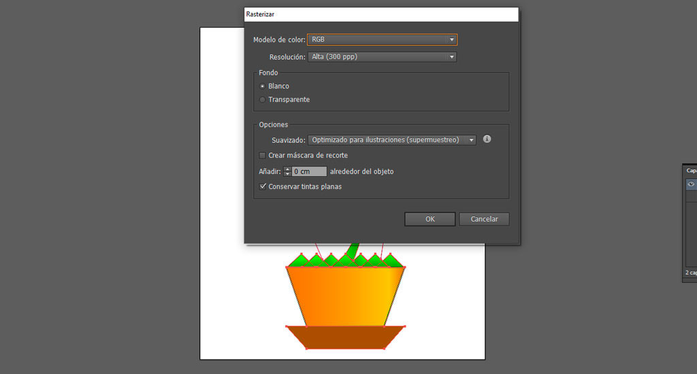Increase Añadir value with up arrow
The height and width of the screenshot is (374, 697).
pyautogui.click(x=287, y=169)
